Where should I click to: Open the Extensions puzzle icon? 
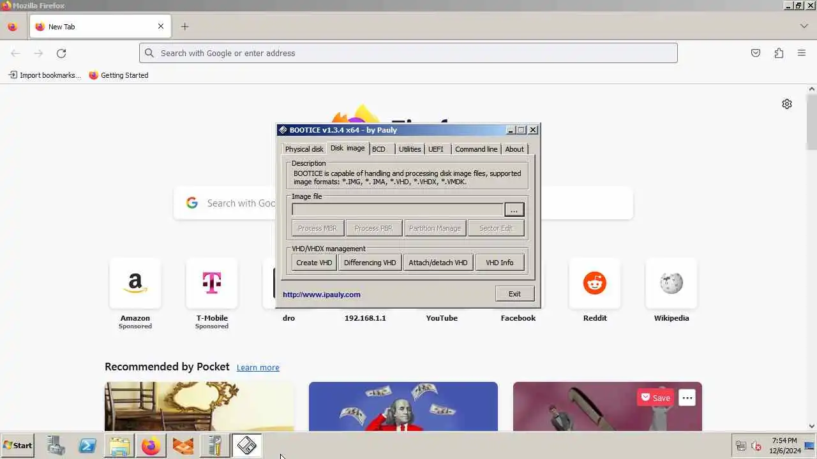pyautogui.click(x=779, y=53)
